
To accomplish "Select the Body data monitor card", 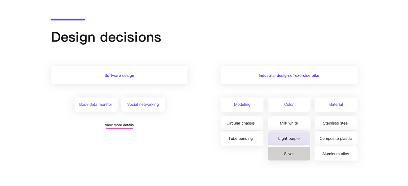I will [96, 104].
